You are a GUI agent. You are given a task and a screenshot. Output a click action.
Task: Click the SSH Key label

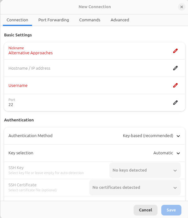click(x=16, y=168)
